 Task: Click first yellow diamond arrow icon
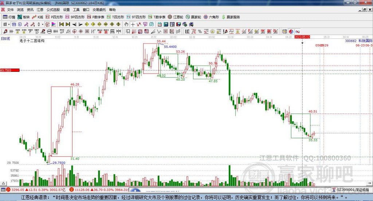(87, 24)
